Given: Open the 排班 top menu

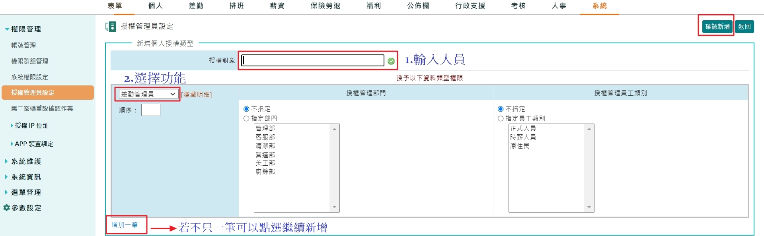Looking at the screenshot, I should tap(237, 6).
